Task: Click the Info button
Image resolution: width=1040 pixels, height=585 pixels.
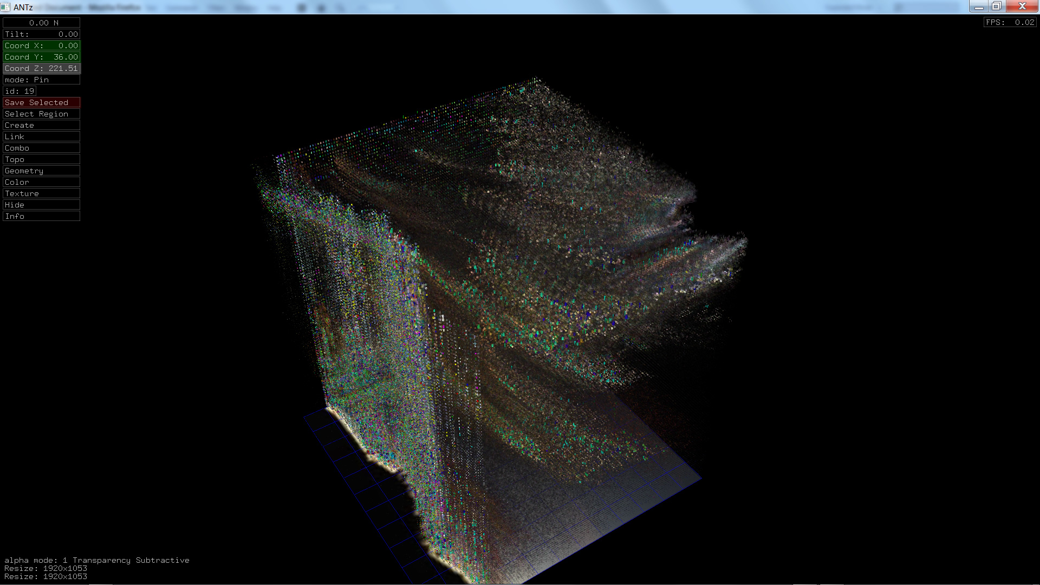Action: (41, 216)
